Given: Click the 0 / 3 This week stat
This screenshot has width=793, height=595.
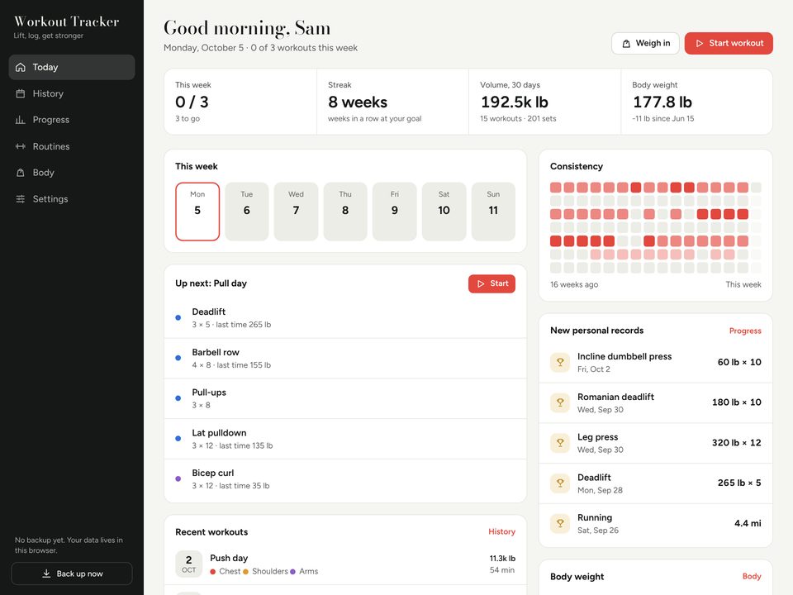Looking at the screenshot, I should pyautogui.click(x=240, y=102).
